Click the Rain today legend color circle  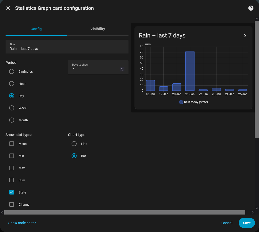pos(181,102)
